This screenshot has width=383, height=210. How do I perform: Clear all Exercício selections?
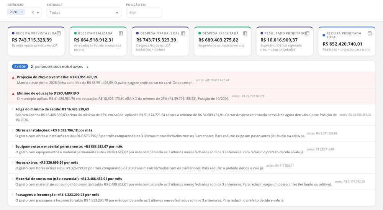pos(33,13)
